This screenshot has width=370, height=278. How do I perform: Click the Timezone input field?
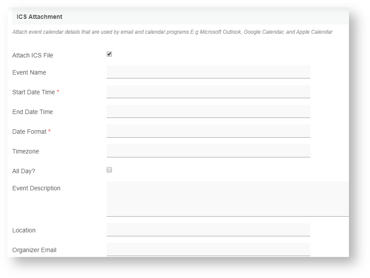coord(208,151)
